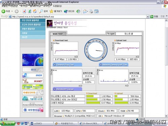Expand the address bar dropdown arrow
The image size is (168, 126).
[148, 16]
